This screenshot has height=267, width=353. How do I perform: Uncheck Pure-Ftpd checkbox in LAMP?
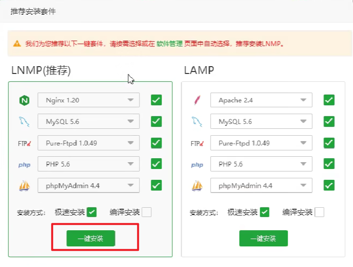click(329, 143)
